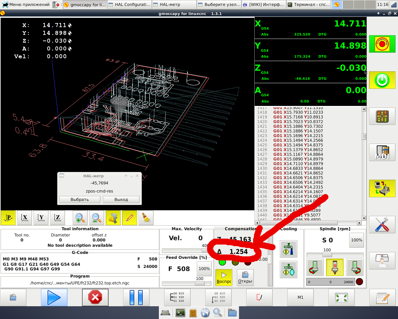Zoom in on the toolpath preview

click(80, 218)
